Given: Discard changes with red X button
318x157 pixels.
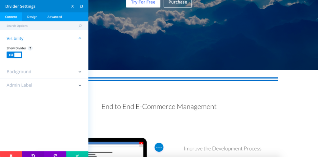Looking at the screenshot, I should [x=11, y=154].
